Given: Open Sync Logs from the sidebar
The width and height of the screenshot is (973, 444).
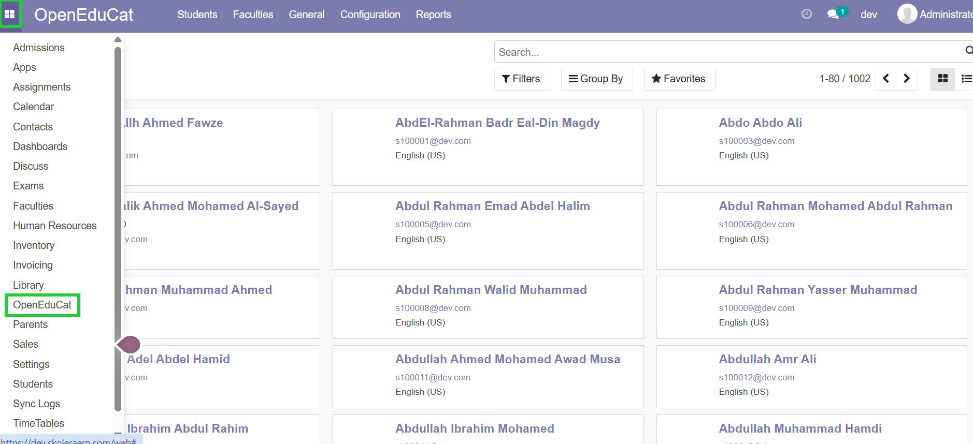Looking at the screenshot, I should (x=36, y=404).
